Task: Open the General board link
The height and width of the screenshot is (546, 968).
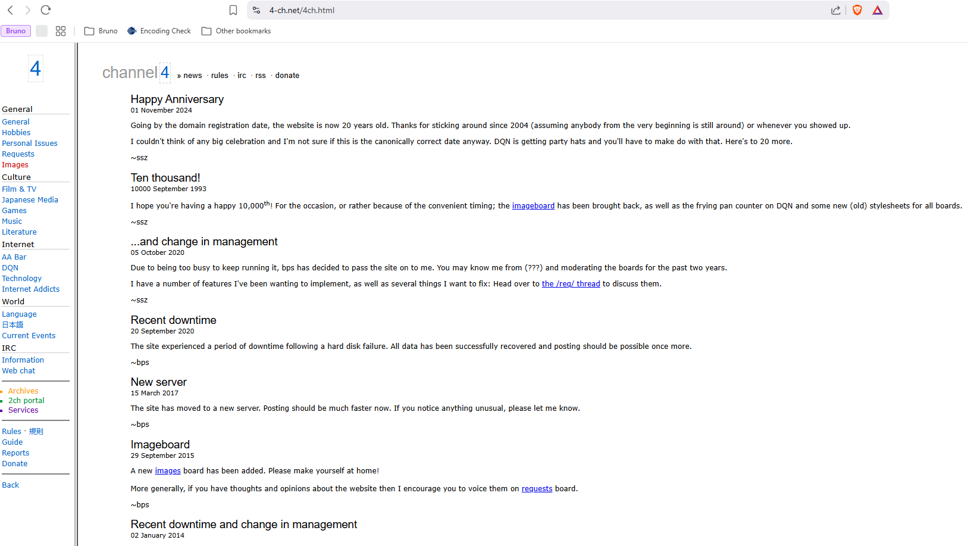Action: tap(15, 122)
